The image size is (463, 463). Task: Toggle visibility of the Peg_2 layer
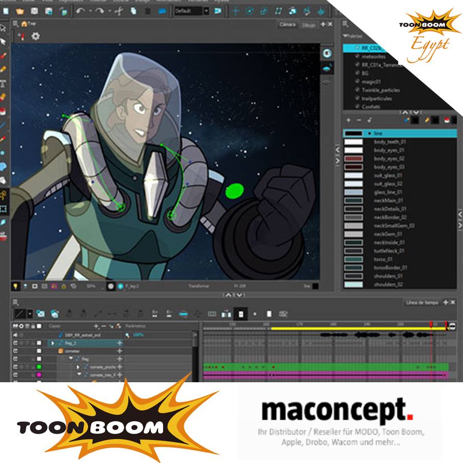click(x=15, y=343)
